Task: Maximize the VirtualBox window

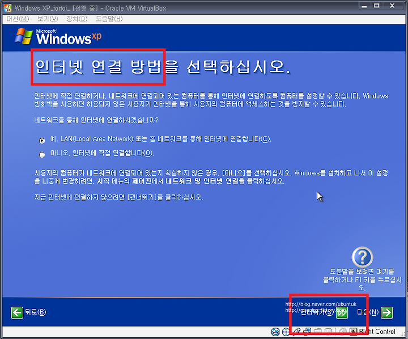Action: [377, 6]
